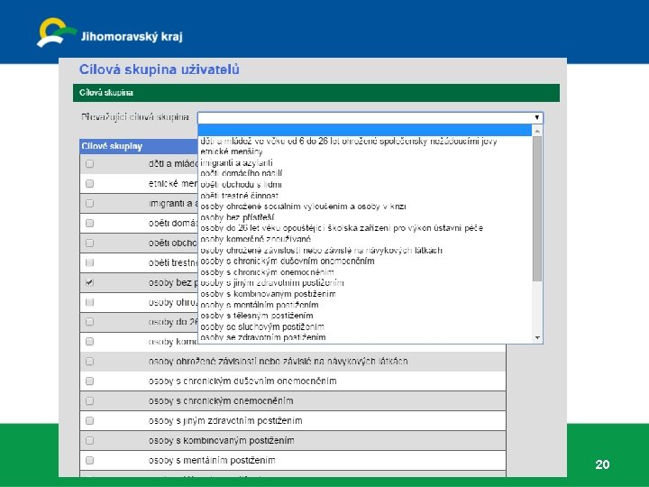Check the 'oběti domácího násilí' row checkbox
The height and width of the screenshot is (487, 649).
pos(89,224)
